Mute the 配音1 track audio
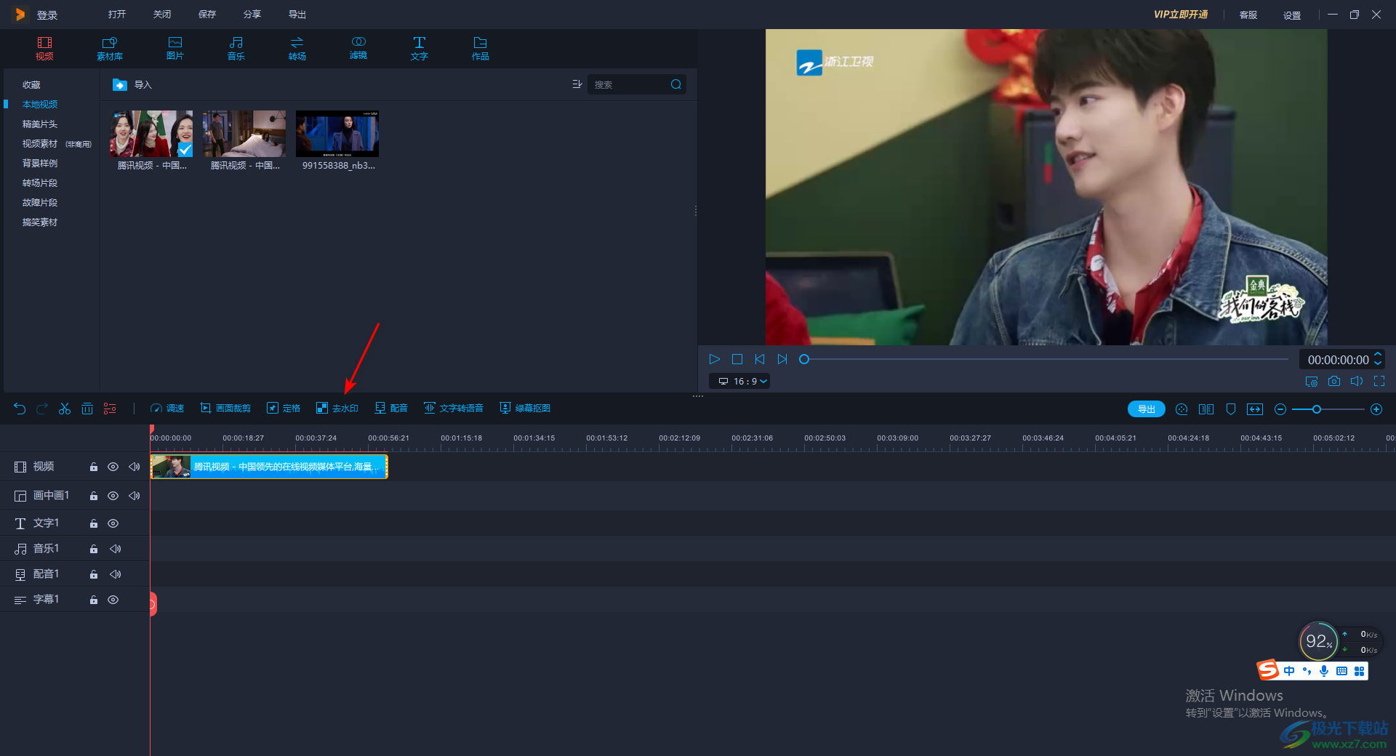 click(115, 574)
